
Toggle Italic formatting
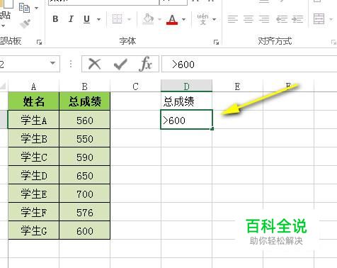[71, 19]
